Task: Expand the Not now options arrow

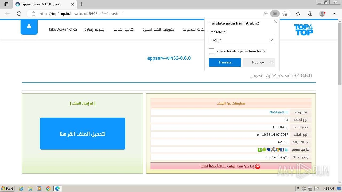Action: point(271,62)
